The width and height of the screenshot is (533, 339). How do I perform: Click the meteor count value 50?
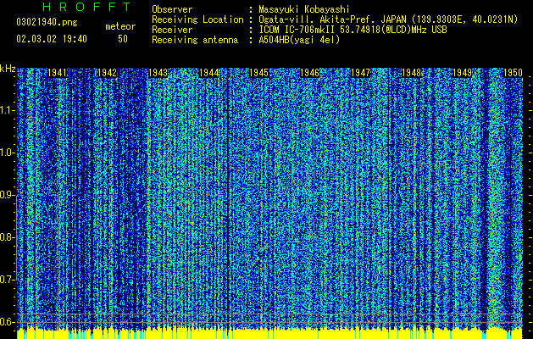[x=123, y=39]
